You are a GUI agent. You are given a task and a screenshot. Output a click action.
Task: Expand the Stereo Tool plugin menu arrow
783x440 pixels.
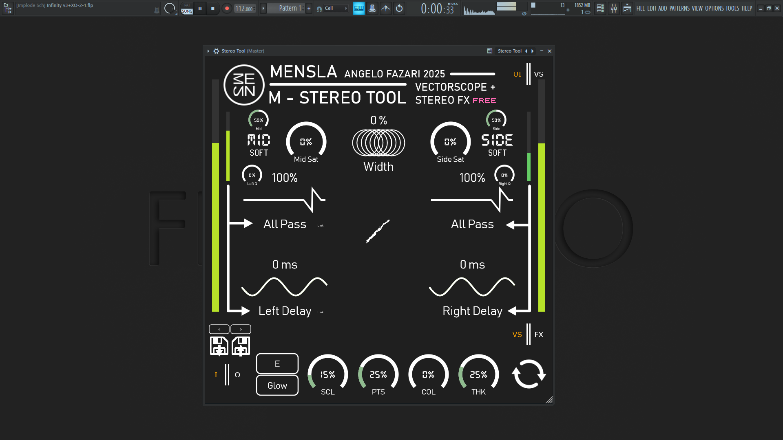pos(208,51)
